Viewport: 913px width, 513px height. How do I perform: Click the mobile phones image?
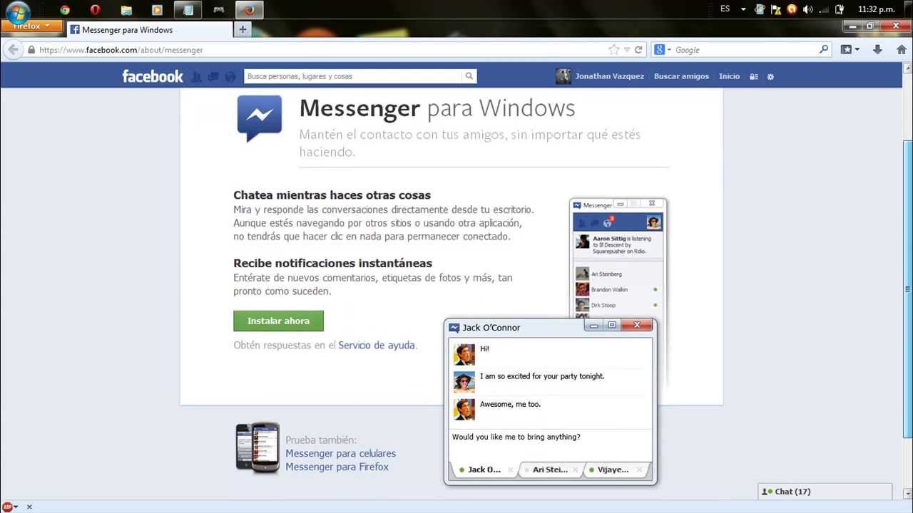257,447
